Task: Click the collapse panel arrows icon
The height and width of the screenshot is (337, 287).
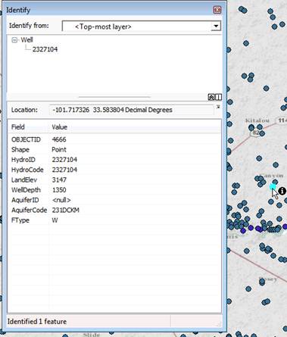Action: click(211, 97)
